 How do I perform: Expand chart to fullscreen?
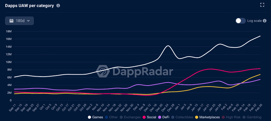pos(262,5)
